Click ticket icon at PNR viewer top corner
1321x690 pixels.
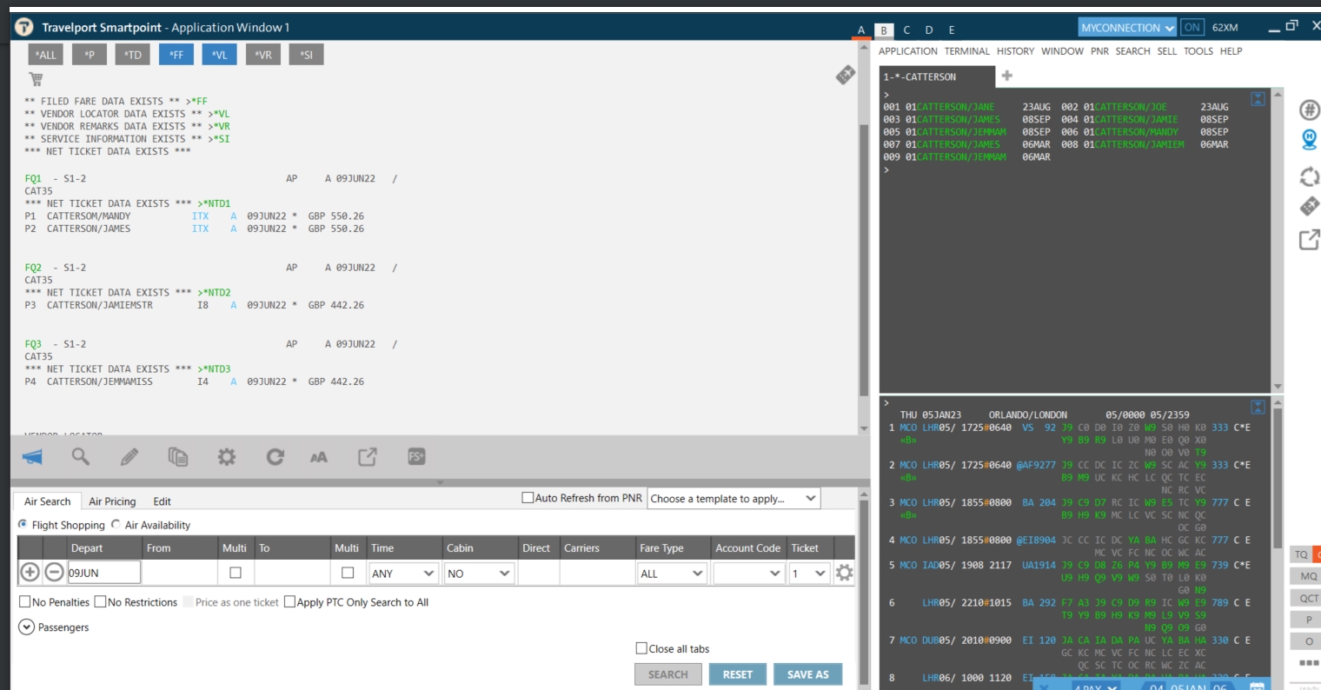coord(846,76)
